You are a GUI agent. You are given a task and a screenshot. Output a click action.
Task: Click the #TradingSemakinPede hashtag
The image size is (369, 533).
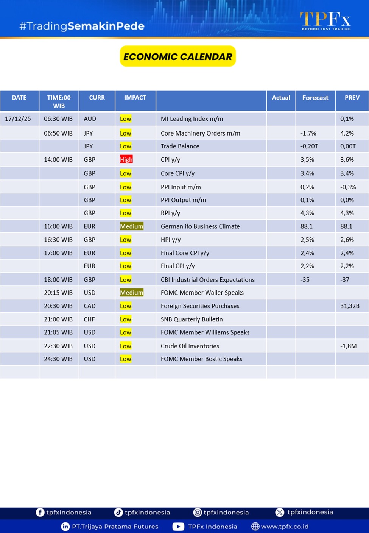[x=82, y=26]
